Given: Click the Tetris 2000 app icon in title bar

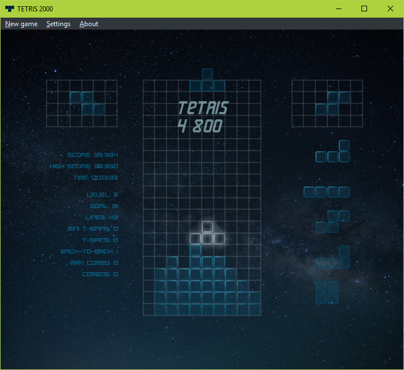Looking at the screenshot, I should click(x=10, y=9).
